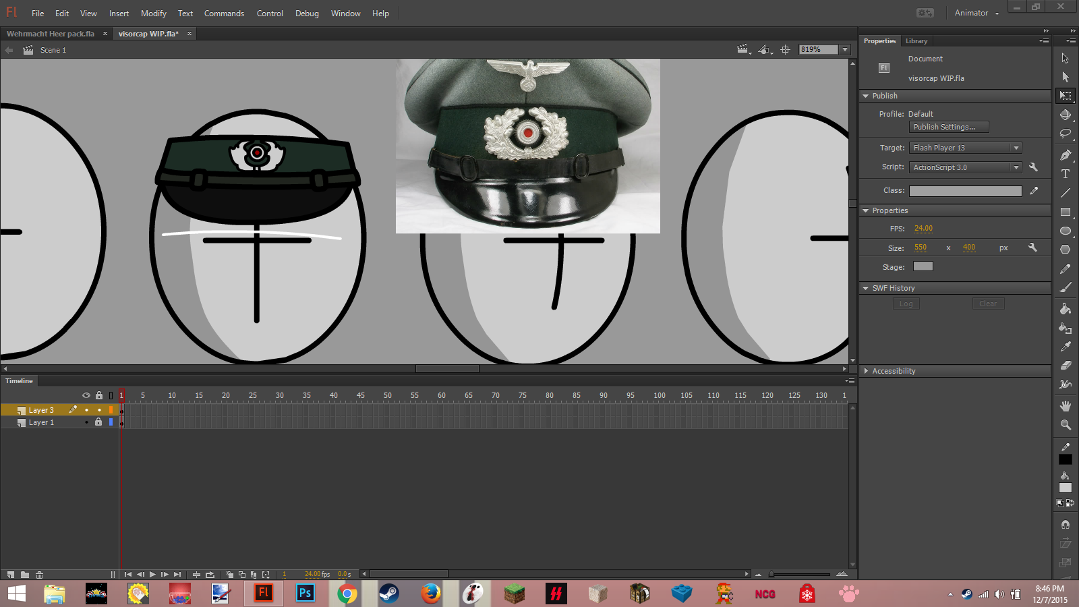
Task: Switch to Wehrmacht Heer pack.fla tab
Action: click(x=51, y=34)
